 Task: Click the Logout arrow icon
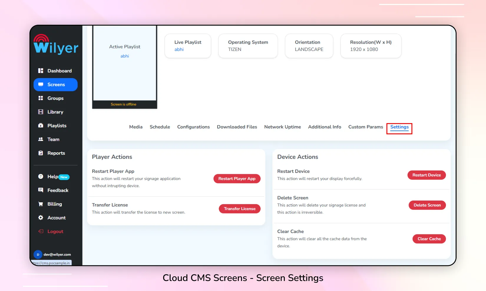point(41,231)
